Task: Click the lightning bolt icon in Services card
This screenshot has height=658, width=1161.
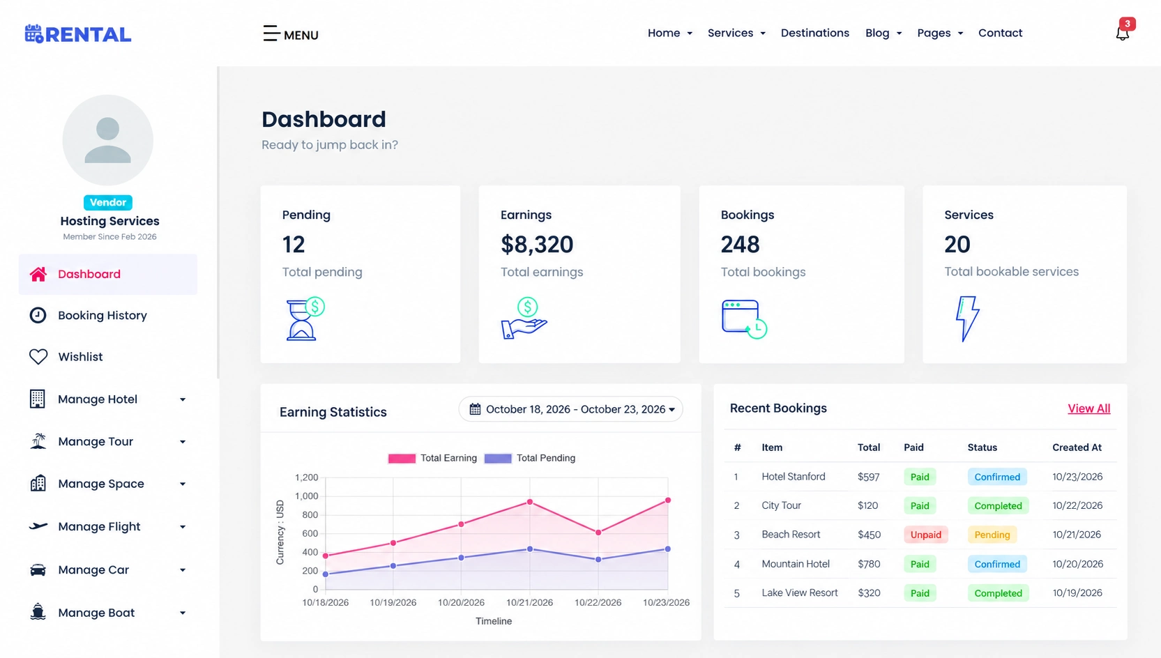Action: [967, 319]
